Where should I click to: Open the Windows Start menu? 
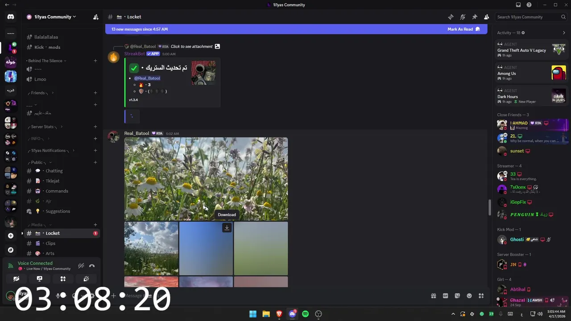(253, 314)
